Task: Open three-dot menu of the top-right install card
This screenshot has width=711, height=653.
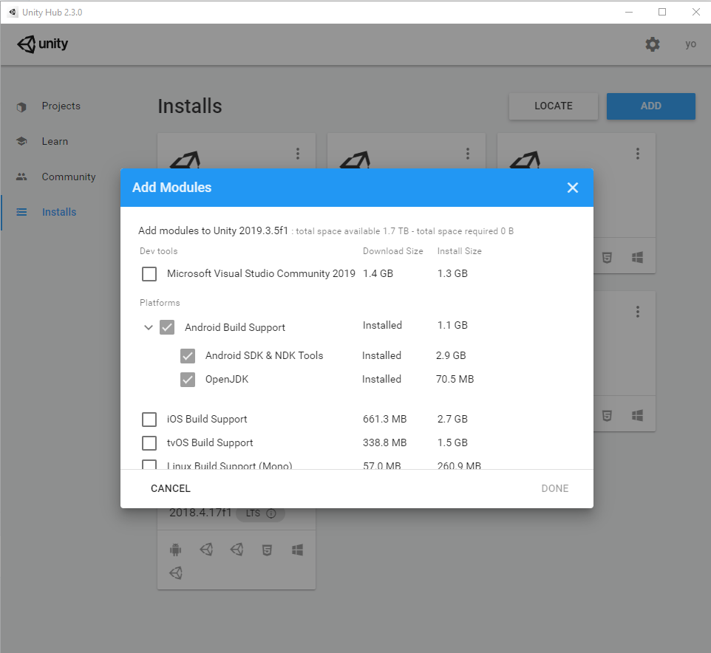Action: tap(638, 154)
